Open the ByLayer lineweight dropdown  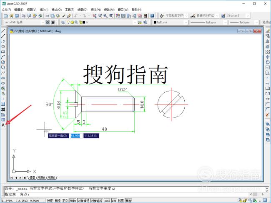coord(257,22)
